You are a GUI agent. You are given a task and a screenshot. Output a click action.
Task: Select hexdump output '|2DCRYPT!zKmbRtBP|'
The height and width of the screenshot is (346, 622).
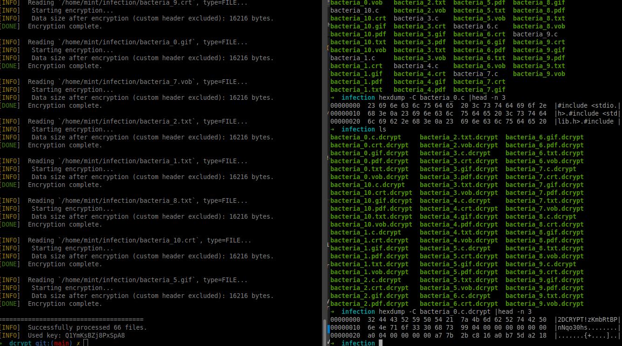pyautogui.click(x=588, y=319)
